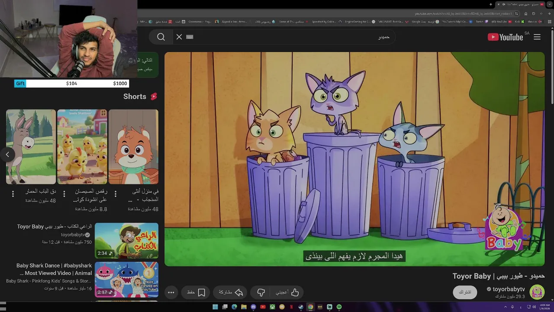554x312 pixels.
Task: Open the squirrel short thumbnail
Action: pyautogui.click(x=133, y=147)
